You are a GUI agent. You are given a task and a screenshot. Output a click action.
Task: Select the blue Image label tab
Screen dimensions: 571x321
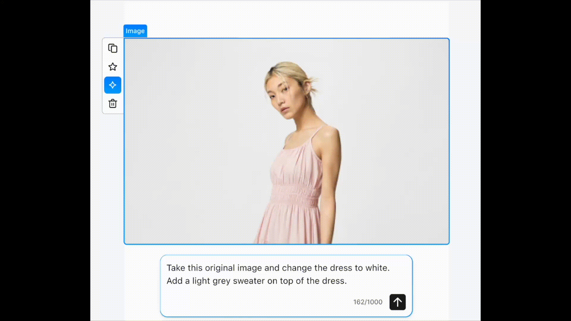tap(135, 31)
